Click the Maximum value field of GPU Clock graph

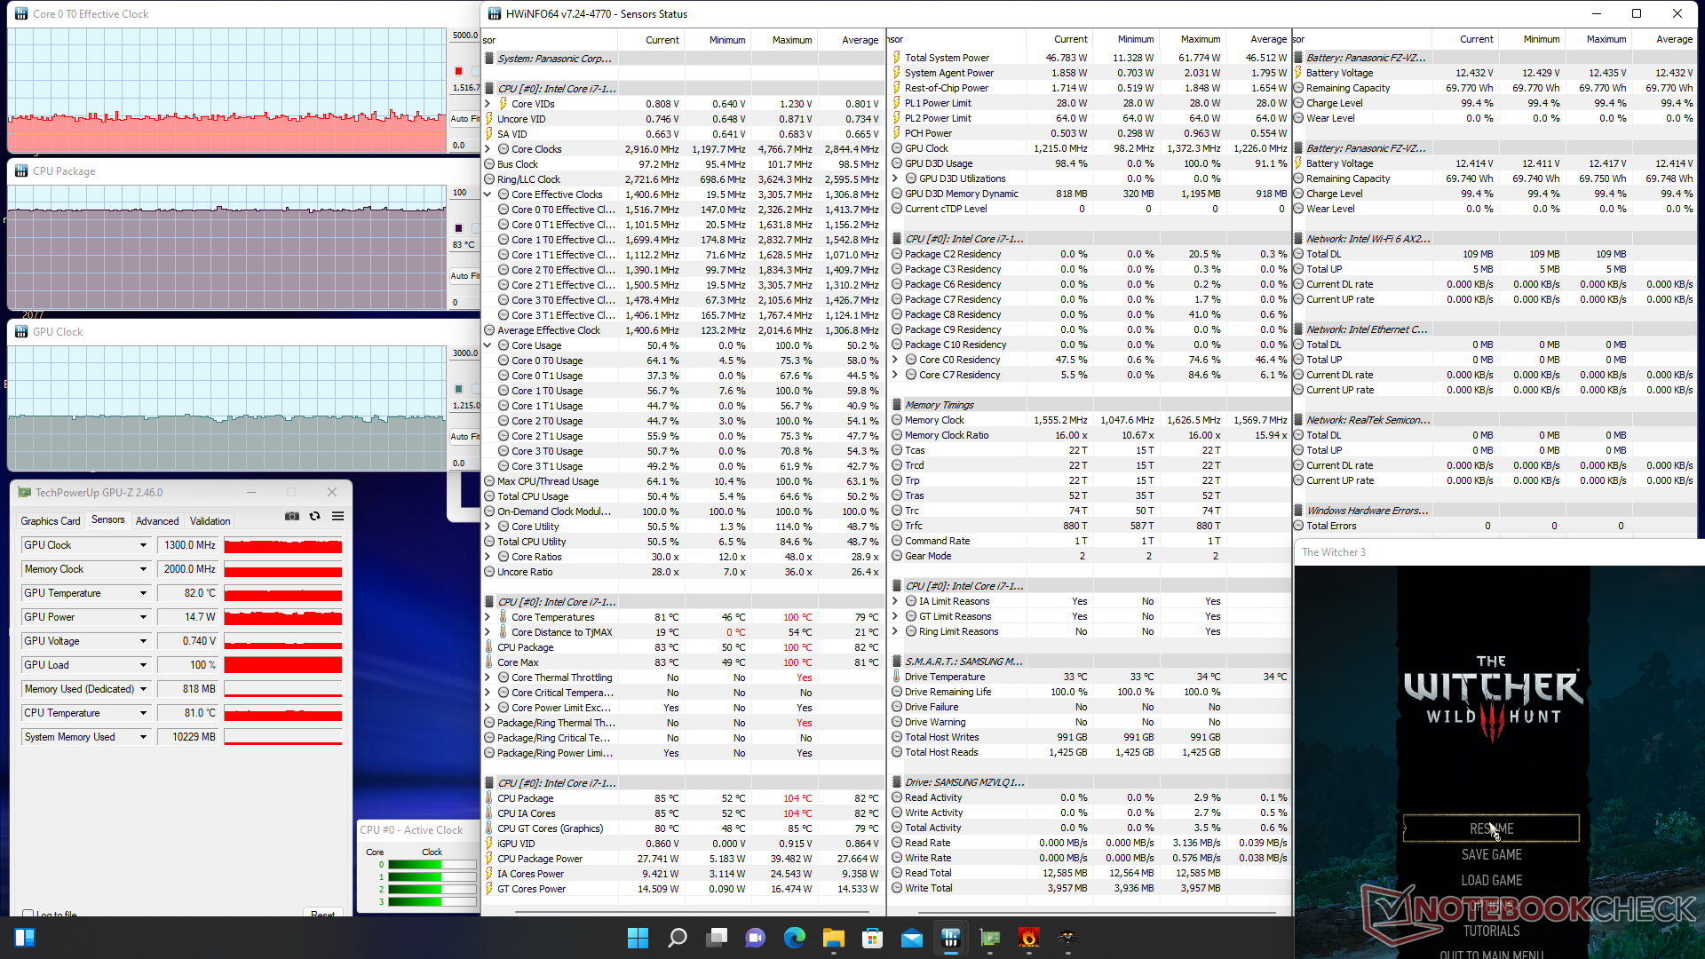click(464, 353)
